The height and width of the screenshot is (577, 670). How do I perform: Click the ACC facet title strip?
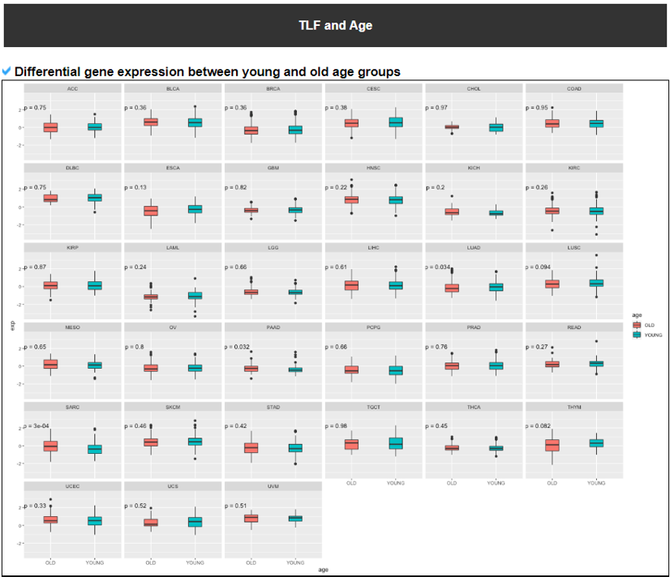pos(72,88)
